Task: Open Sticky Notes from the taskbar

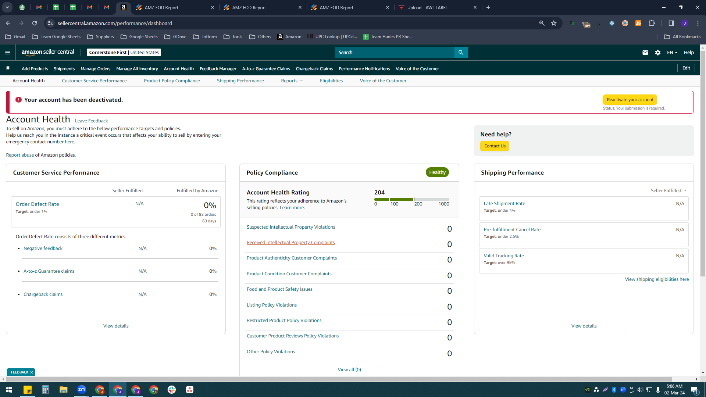Action: [x=28, y=390]
